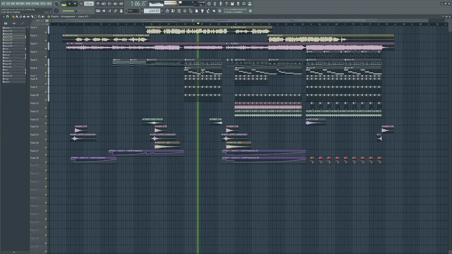
Task: Click the pause playback button
Action: 70,4
